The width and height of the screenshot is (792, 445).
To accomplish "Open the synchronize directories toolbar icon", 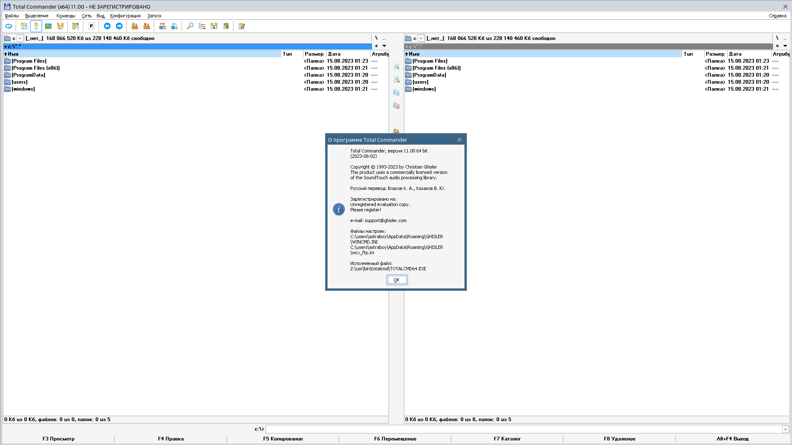I will [214, 26].
